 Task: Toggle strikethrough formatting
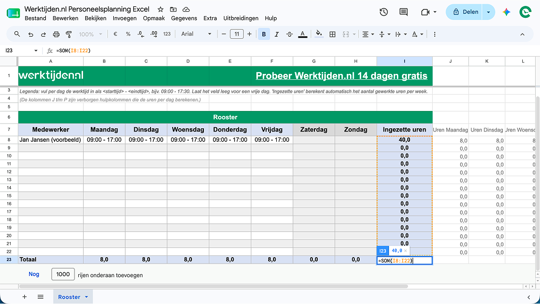coord(290,34)
